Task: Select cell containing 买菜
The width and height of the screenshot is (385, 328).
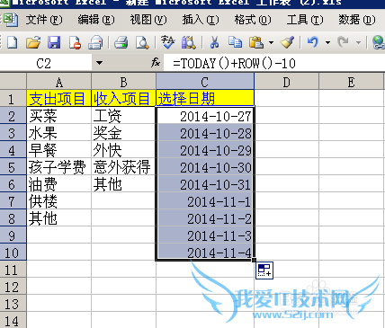Action: click(59, 116)
